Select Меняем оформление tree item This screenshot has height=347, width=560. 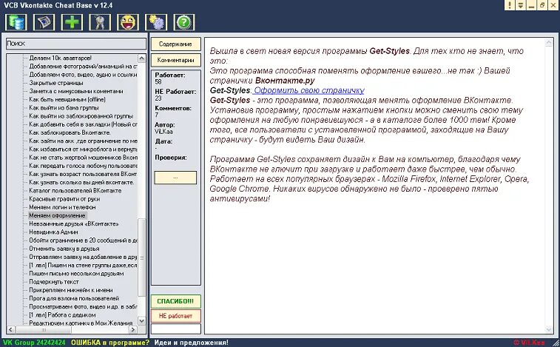pos(57,215)
